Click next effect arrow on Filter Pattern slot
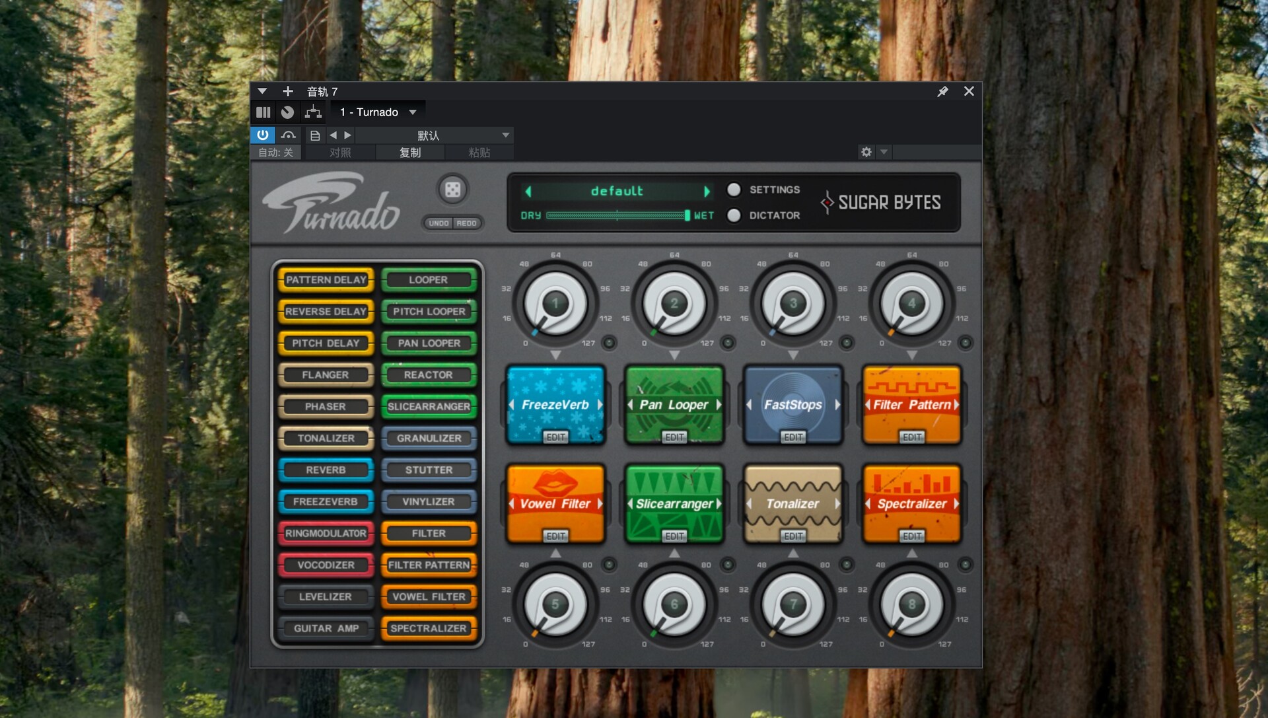The image size is (1268, 718). coord(956,404)
